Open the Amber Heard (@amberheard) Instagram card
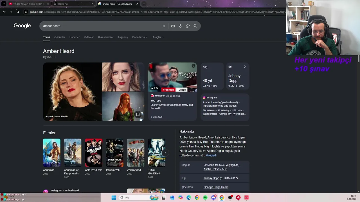Viewport: 360px width, 202px height. coord(225,107)
